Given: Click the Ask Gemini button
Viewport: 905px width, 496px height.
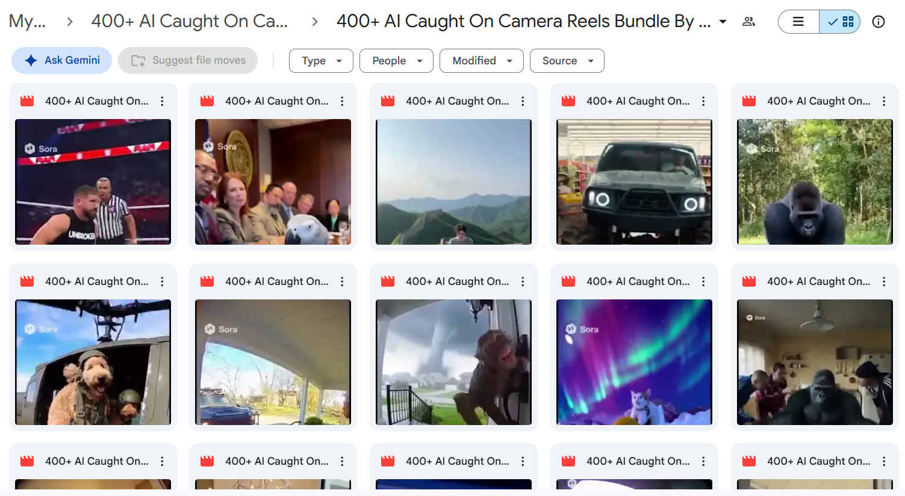Looking at the screenshot, I should point(62,60).
